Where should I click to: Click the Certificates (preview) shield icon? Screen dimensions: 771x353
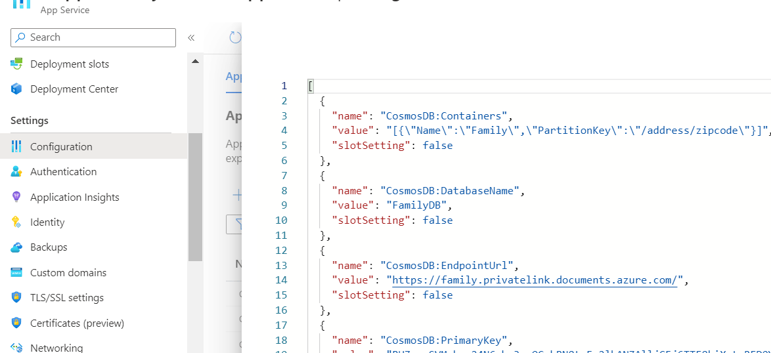16,323
